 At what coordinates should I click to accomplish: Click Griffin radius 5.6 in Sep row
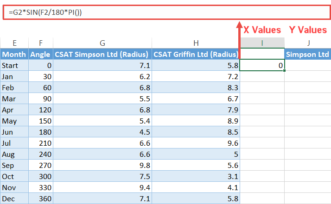click(x=196, y=165)
